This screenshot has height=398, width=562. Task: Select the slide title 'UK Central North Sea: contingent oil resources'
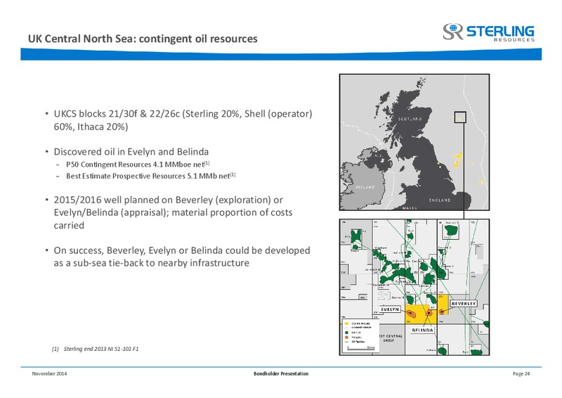coord(143,39)
